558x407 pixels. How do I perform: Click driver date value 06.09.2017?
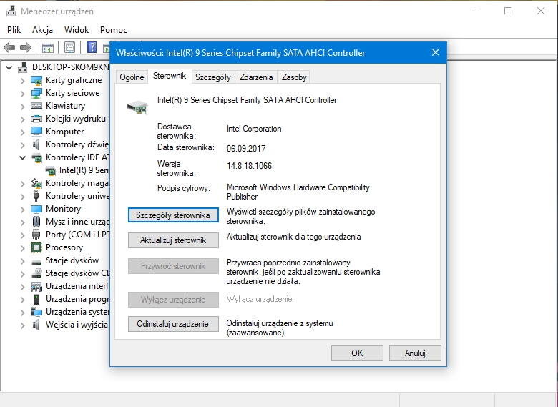click(x=246, y=149)
